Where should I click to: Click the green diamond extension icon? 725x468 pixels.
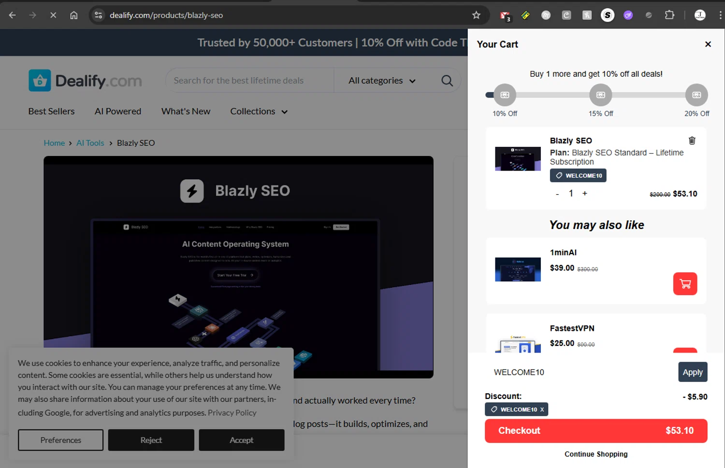click(x=525, y=15)
